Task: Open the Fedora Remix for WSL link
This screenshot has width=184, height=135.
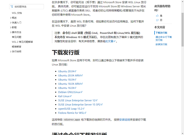Action: 72,113
